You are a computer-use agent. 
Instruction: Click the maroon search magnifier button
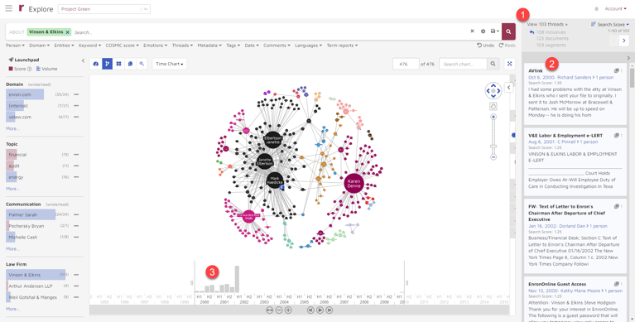point(508,31)
